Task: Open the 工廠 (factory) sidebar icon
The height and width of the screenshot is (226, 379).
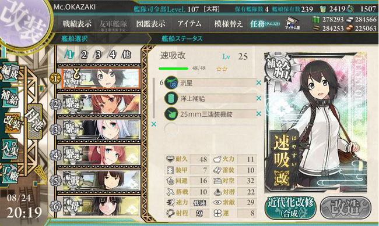Action: (x=10, y=174)
